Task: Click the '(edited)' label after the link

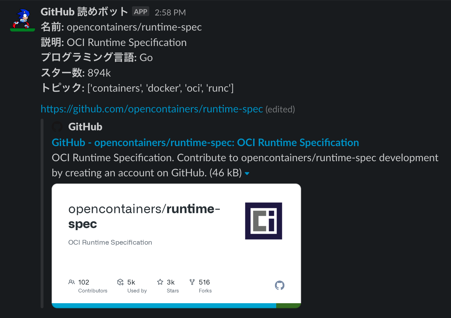Action: [x=280, y=109]
